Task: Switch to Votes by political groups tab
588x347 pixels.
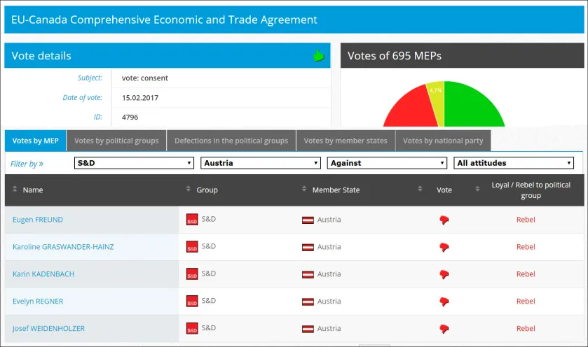Action: click(x=116, y=141)
